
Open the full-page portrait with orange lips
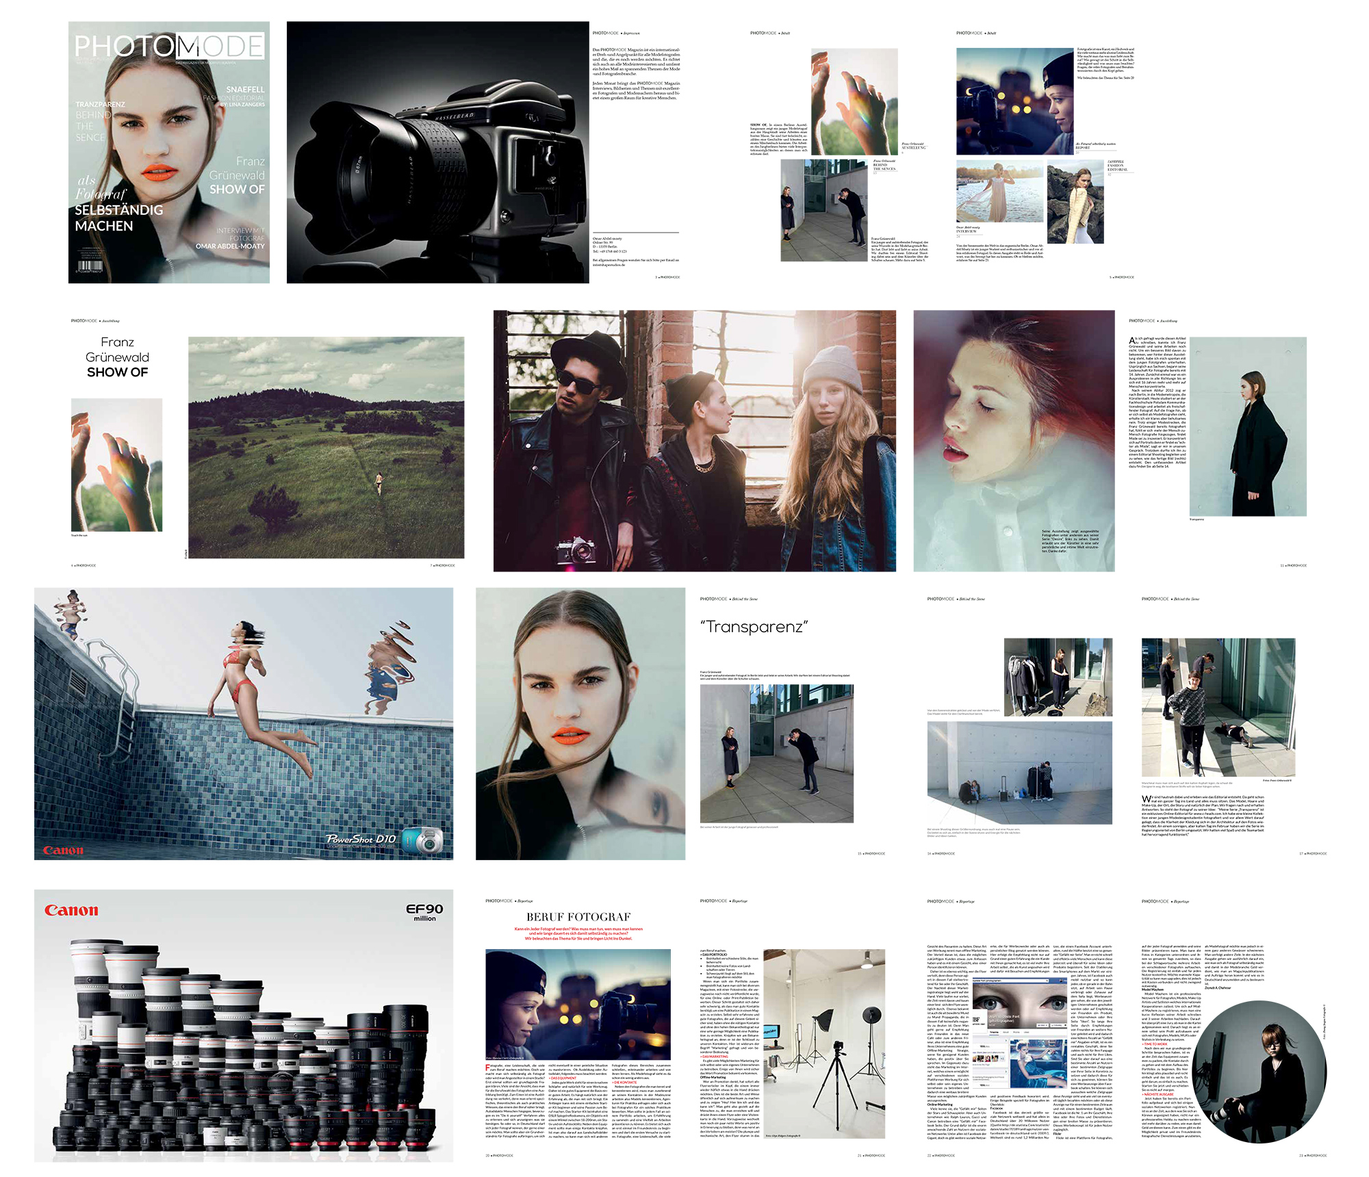(580, 723)
